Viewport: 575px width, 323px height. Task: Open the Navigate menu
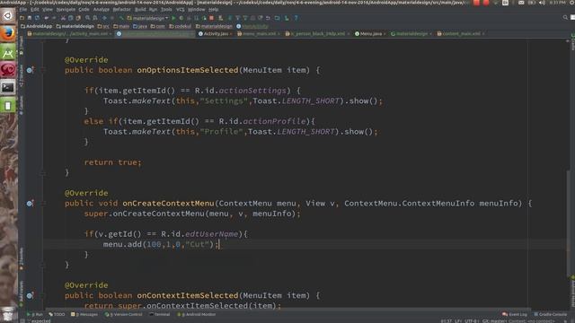[x=66, y=10]
